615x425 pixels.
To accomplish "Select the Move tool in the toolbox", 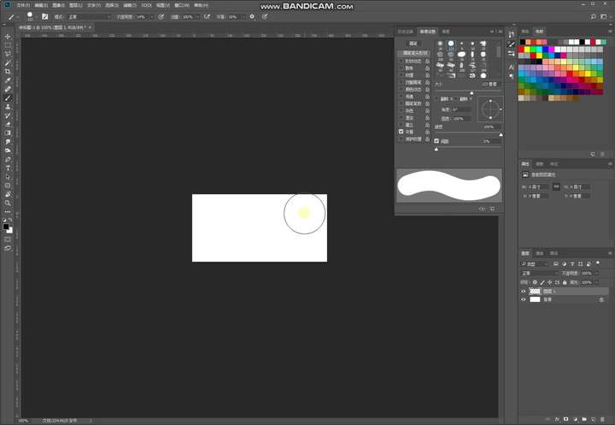I will tap(8, 37).
